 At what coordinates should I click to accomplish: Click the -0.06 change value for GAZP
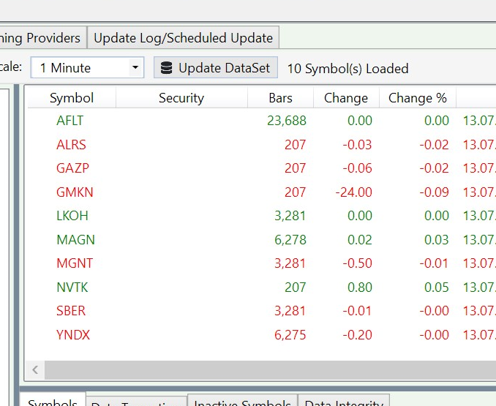357,168
